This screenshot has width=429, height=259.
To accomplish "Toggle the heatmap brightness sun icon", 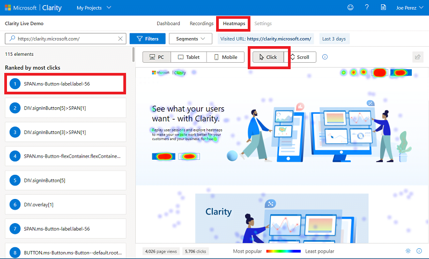I will tap(408, 251).
